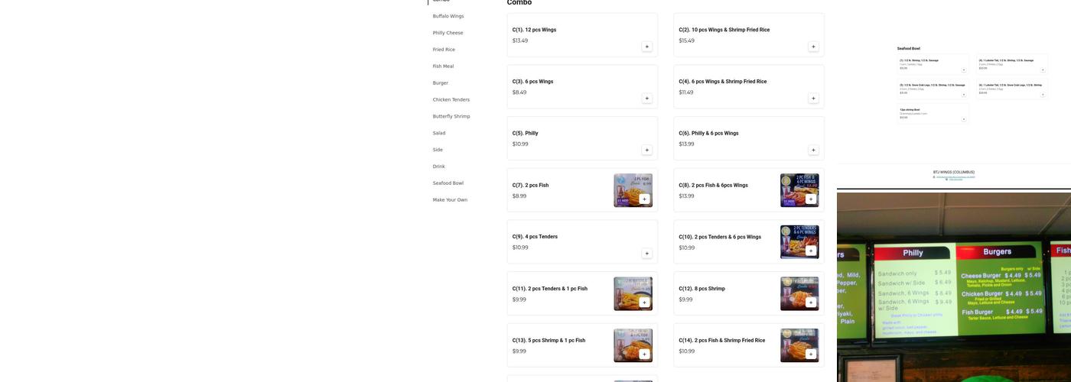
Task: Jump to Buffalo Wings category
Action: [x=448, y=16]
